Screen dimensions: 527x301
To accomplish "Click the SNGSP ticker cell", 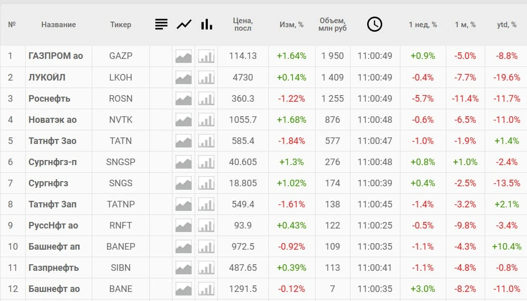I will (121, 162).
